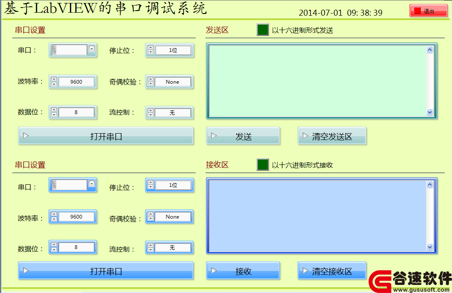Click the 发送区 section heading
The image size is (452, 293).
point(217,30)
